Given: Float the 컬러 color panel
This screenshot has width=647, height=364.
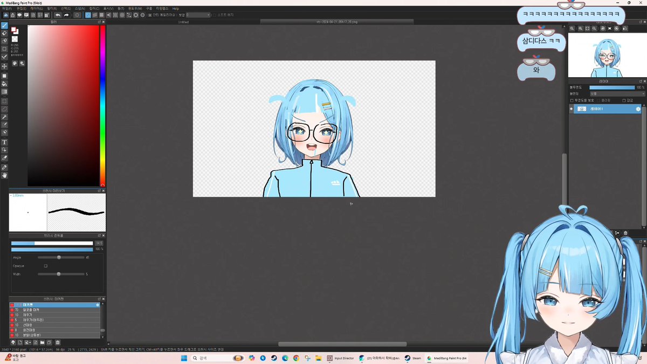Looking at the screenshot, I should (x=99, y=22).
